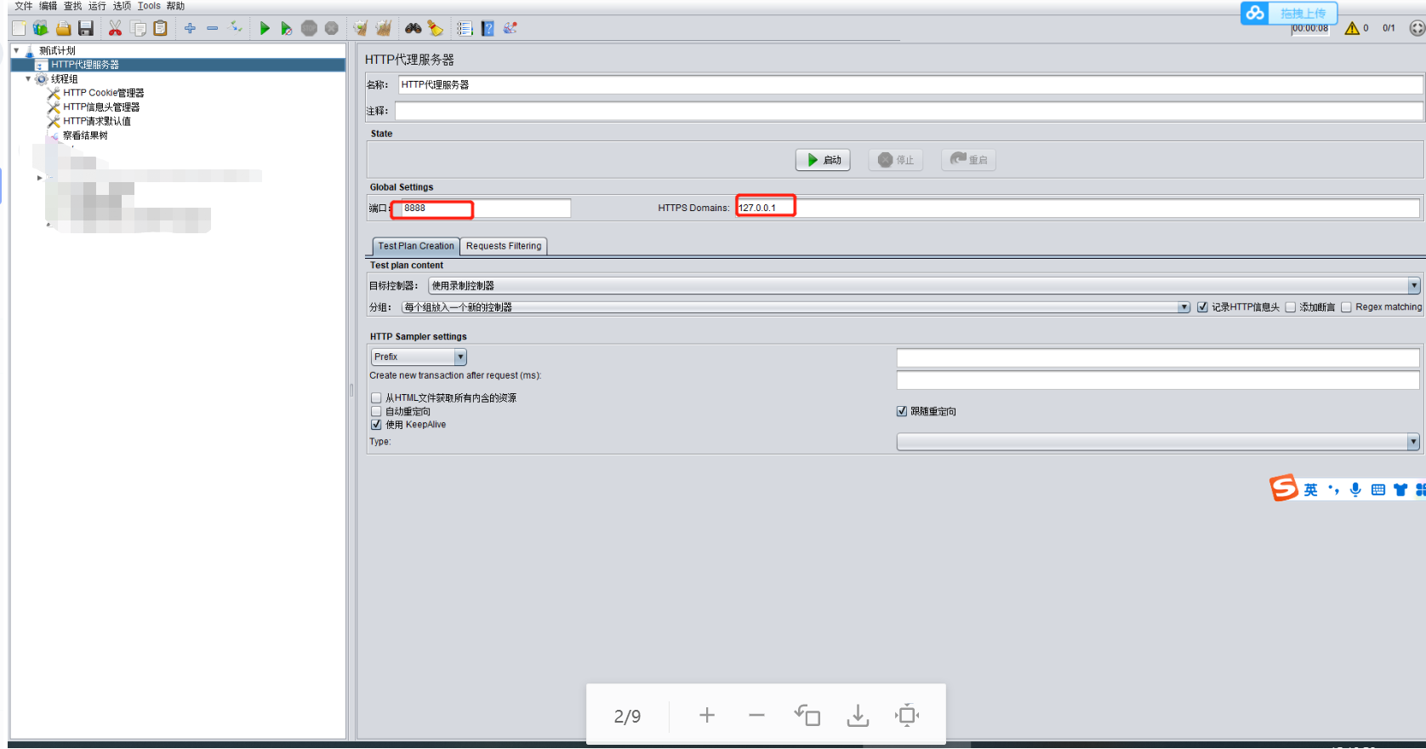Click the Baidu cloud upload widget icon
Viewport: 1426px width, 749px height.
(1255, 13)
